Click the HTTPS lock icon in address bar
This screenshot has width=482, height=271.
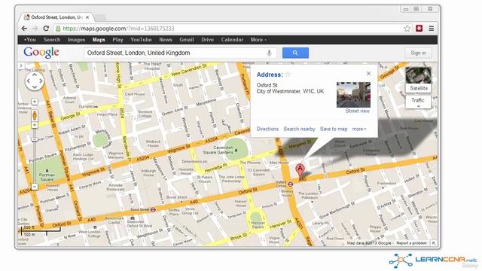click(58, 29)
